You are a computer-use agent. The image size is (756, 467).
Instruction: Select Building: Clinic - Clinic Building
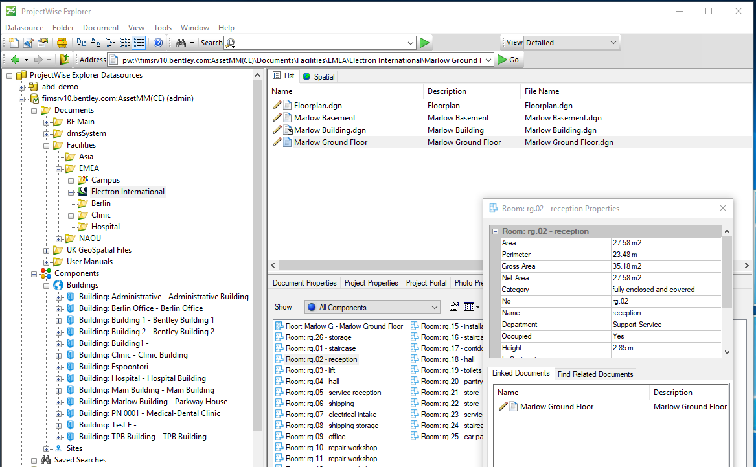tap(133, 355)
